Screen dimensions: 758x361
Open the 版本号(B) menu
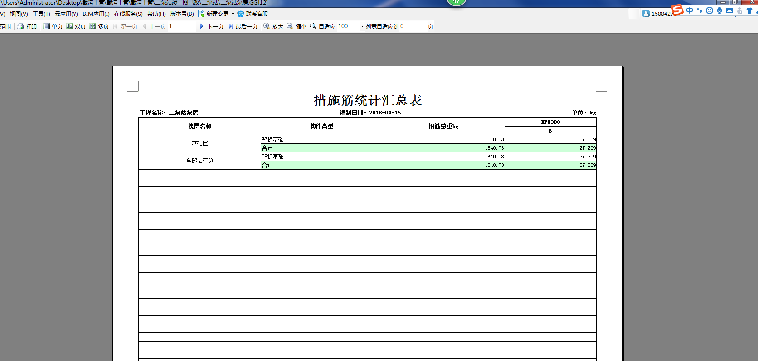pos(182,14)
